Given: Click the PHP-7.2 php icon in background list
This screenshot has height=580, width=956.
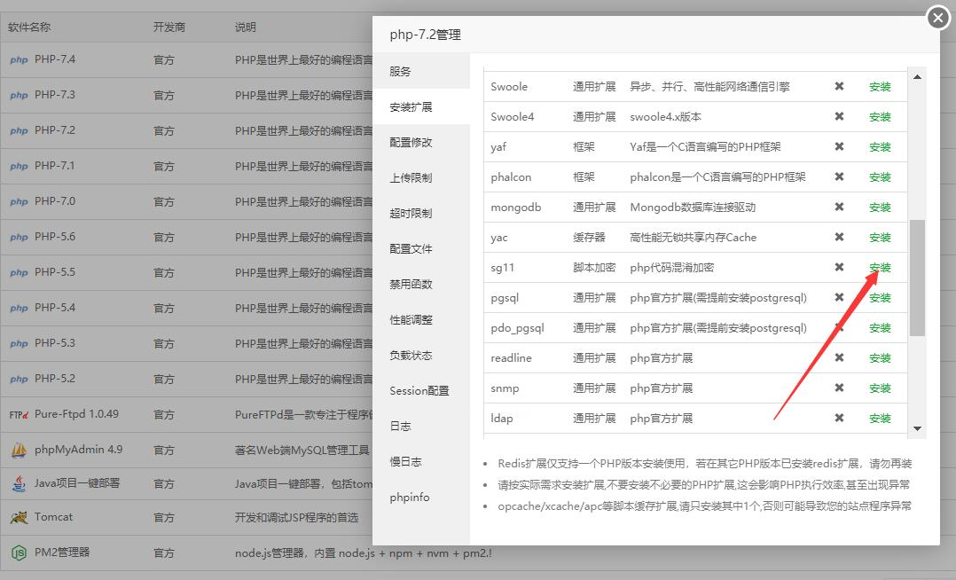Looking at the screenshot, I should tap(19, 131).
